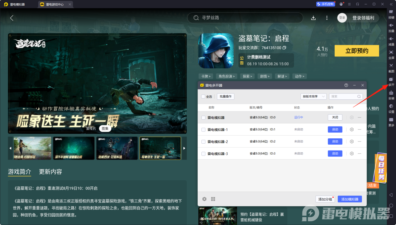
Task: Check the box for 雷电模拟器-1
Action: [203, 130]
